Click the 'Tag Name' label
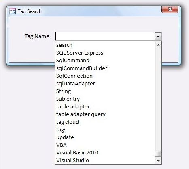The width and height of the screenshot is (189, 169). pos(37,36)
